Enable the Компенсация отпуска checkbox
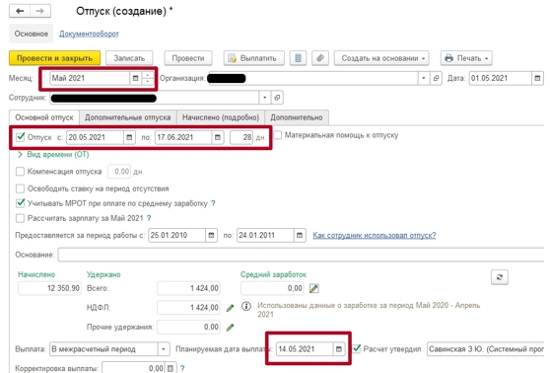Image resolution: width=550 pixels, height=373 pixels. click(20, 172)
